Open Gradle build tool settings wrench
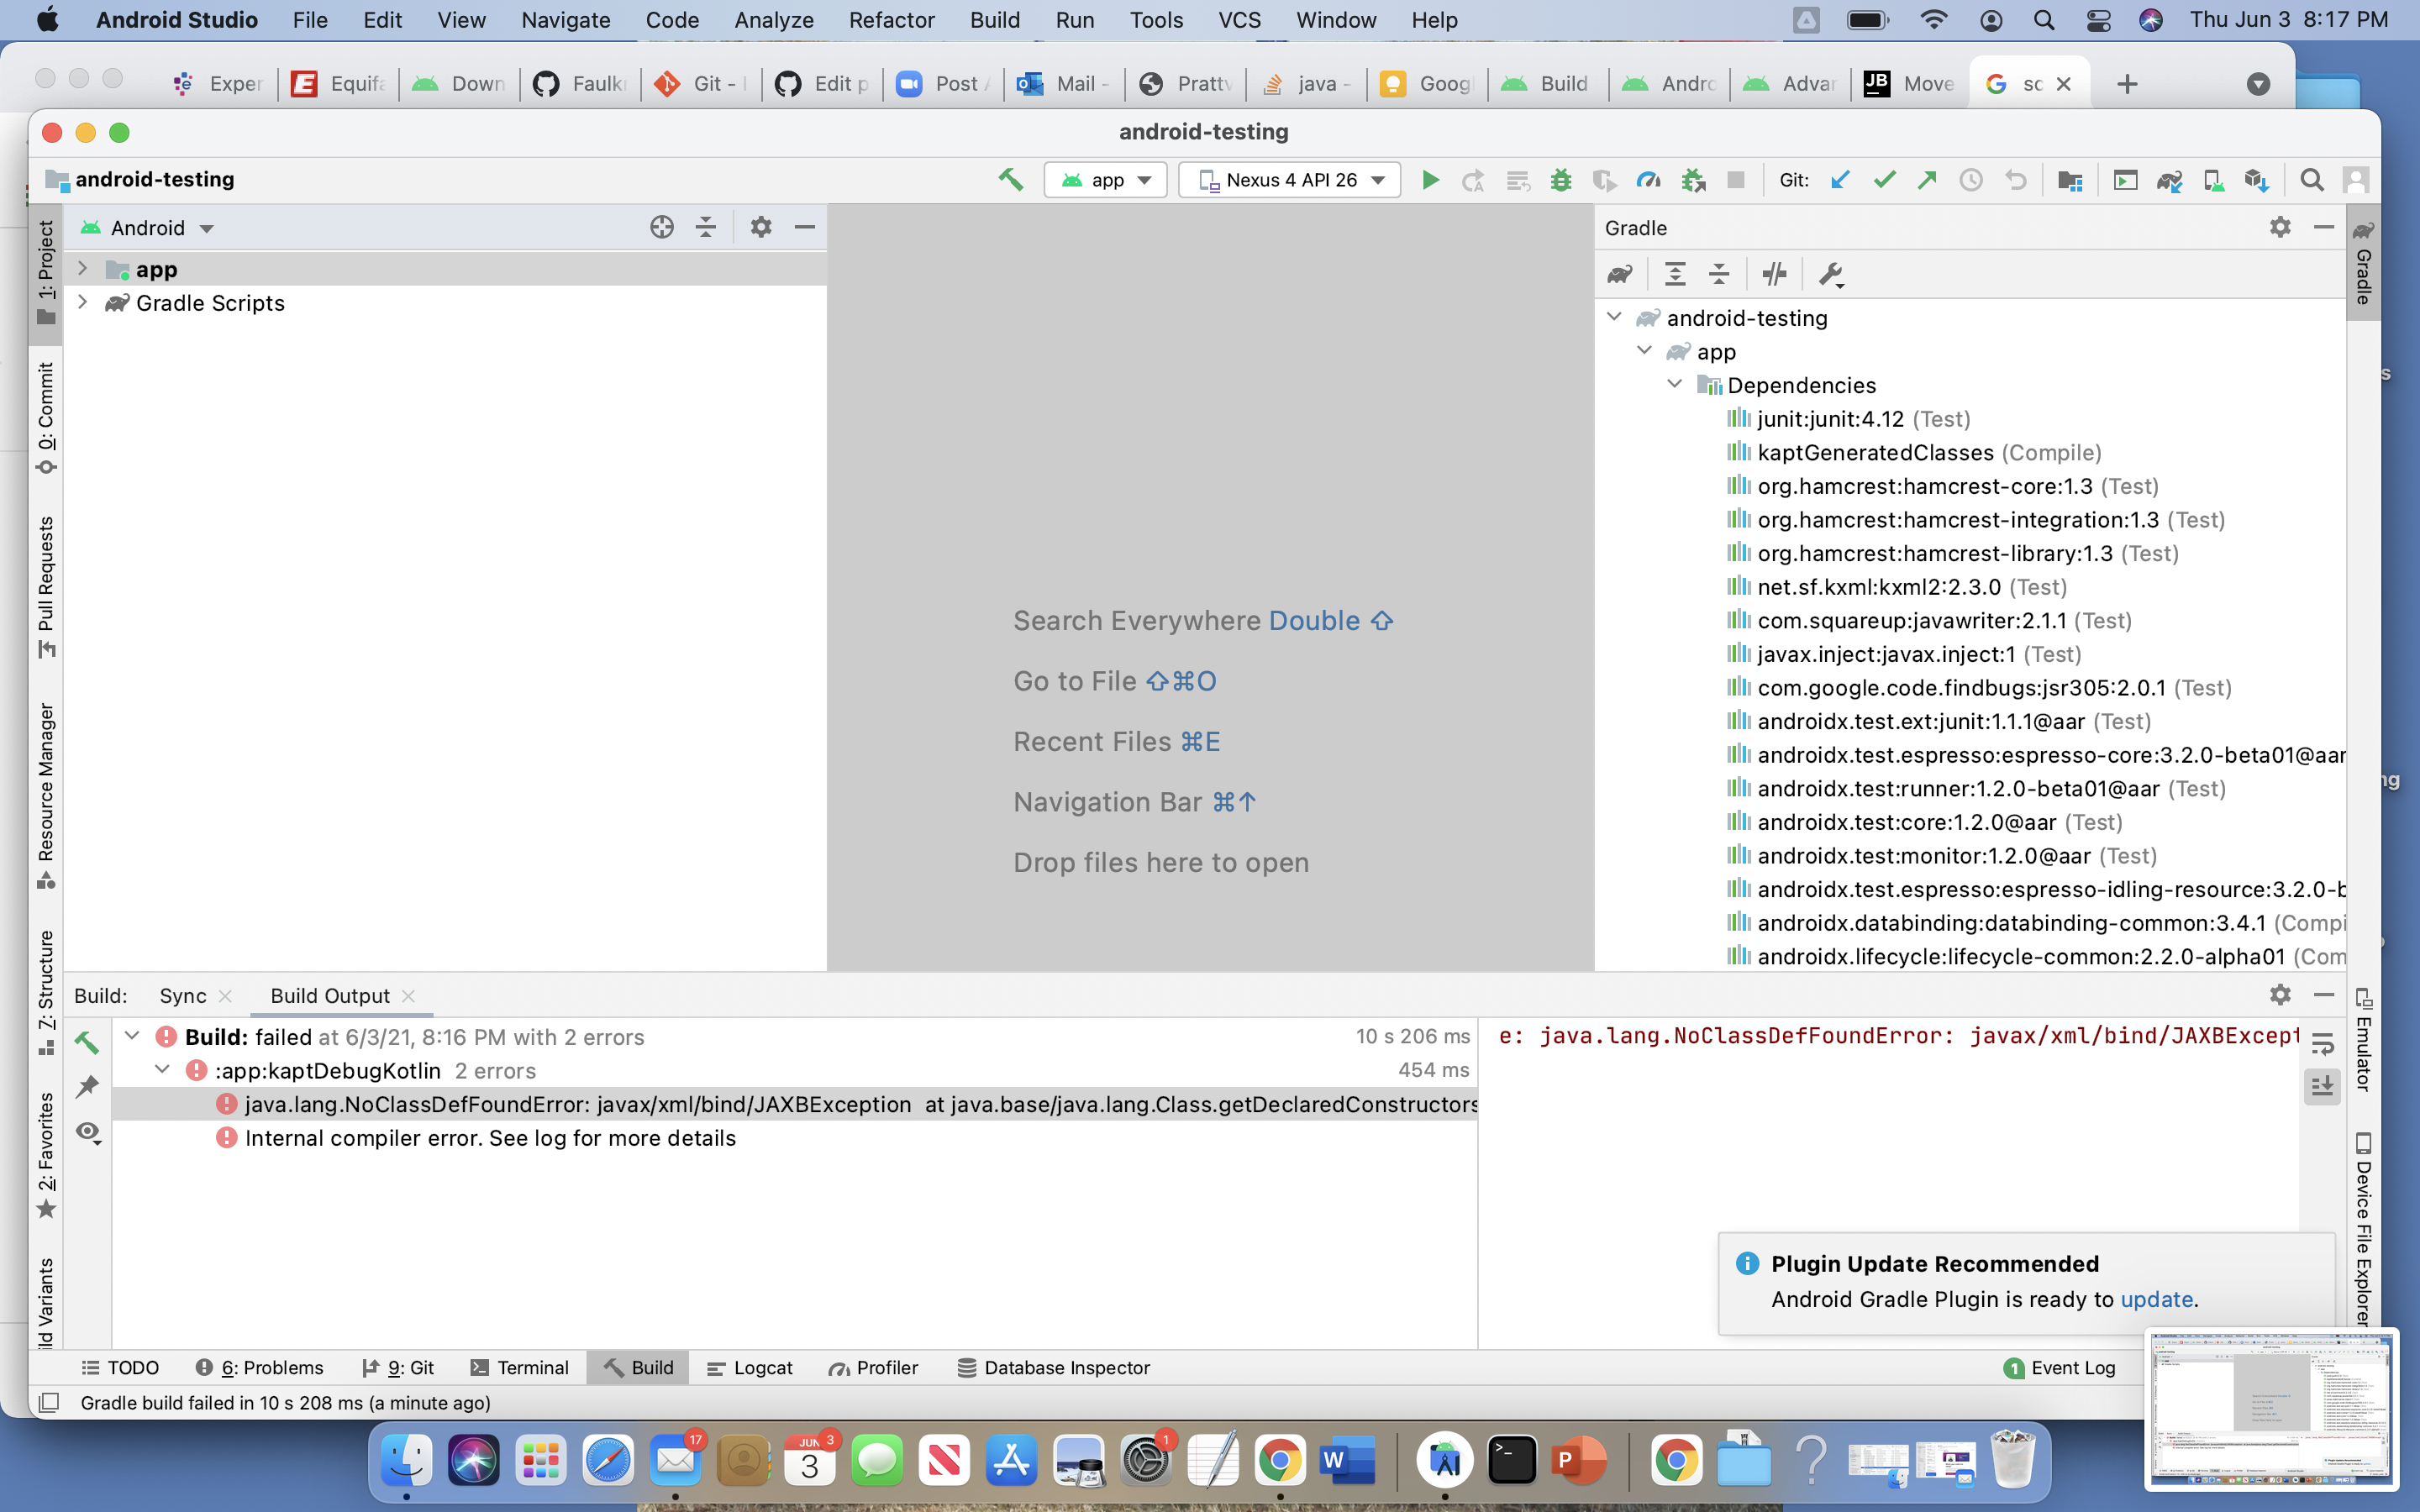The image size is (2420, 1512). tap(1831, 274)
